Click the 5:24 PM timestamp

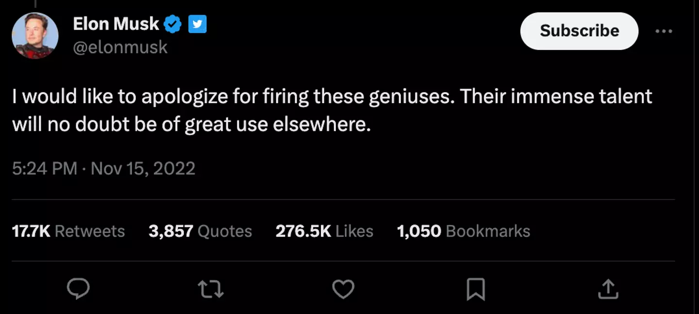coord(45,168)
